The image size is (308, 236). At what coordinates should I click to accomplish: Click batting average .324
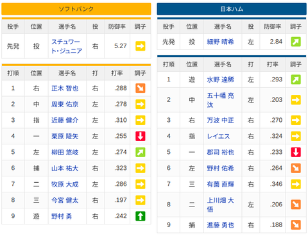click(276, 136)
